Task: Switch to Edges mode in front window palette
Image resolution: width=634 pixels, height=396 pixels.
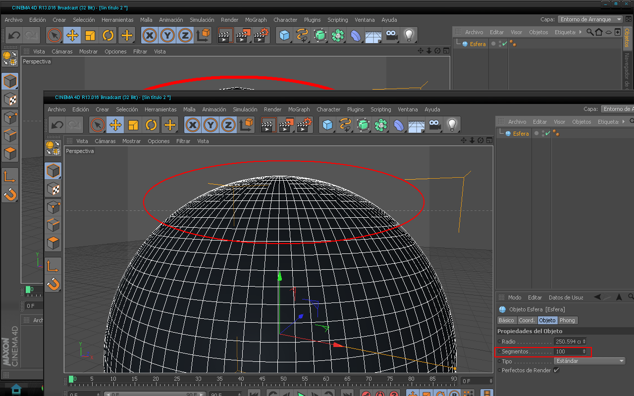Action: pos(53,225)
